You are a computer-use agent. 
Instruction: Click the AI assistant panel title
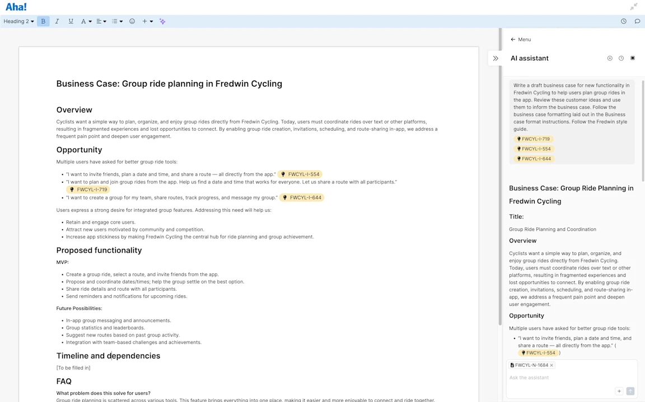click(530, 58)
